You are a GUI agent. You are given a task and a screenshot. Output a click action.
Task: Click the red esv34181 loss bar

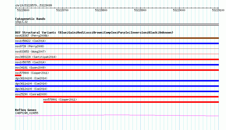[117, 70]
